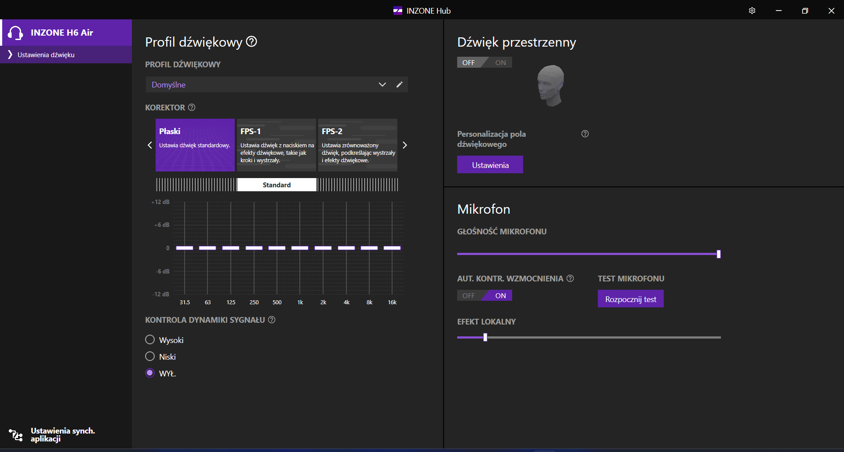Image resolution: width=844 pixels, height=452 pixels.
Task: Minimize the INZONE Hub window
Action: pyautogui.click(x=779, y=11)
